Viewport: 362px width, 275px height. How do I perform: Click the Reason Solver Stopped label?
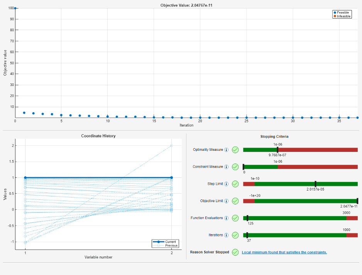(x=210, y=252)
